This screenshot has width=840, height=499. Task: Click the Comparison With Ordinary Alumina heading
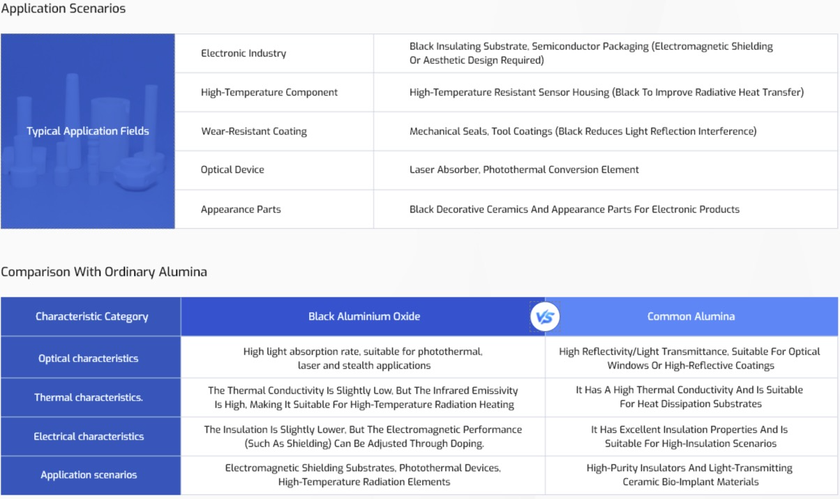[104, 272]
